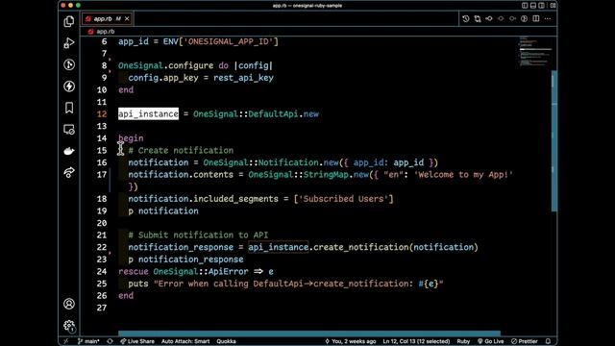Click the 'begin' keyword on line 14
Image resolution: width=615 pixels, height=346 pixels.
(131, 138)
